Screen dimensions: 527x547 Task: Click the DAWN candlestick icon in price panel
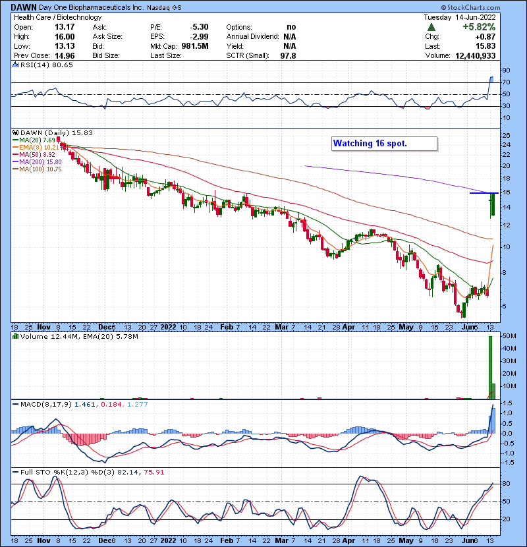coord(15,132)
